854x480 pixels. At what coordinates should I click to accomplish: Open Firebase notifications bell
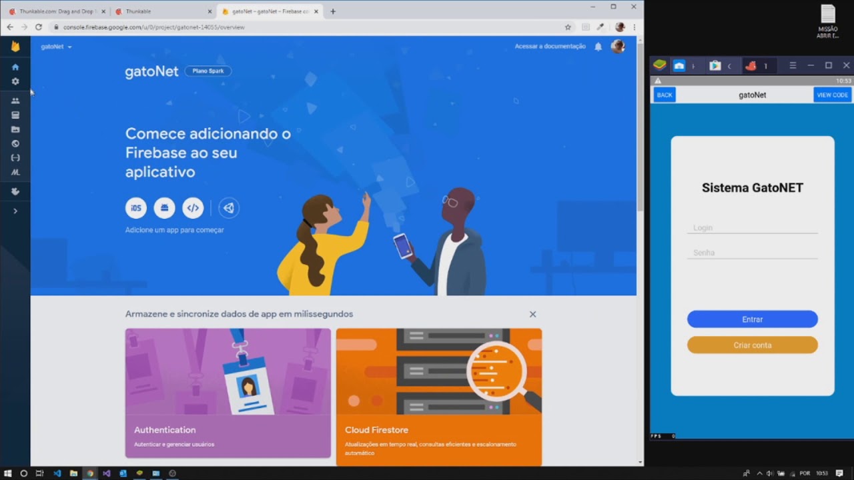coord(598,47)
